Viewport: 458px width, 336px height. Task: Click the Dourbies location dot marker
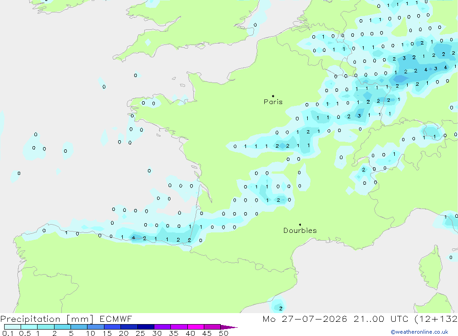pos(300,225)
